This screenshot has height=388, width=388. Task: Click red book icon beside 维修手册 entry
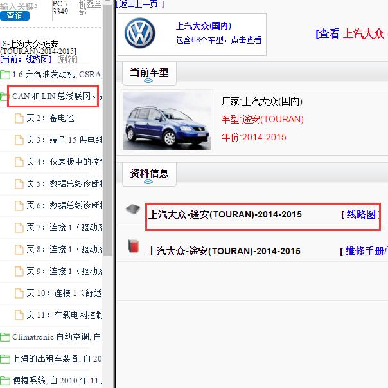(x=134, y=246)
